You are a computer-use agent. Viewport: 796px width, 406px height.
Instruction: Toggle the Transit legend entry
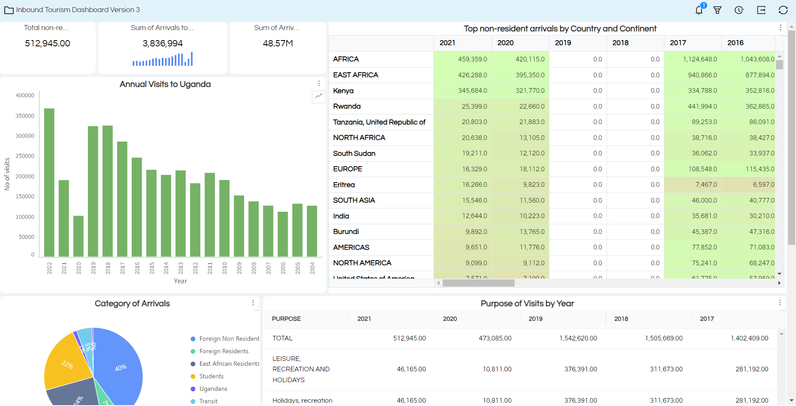[204, 401]
